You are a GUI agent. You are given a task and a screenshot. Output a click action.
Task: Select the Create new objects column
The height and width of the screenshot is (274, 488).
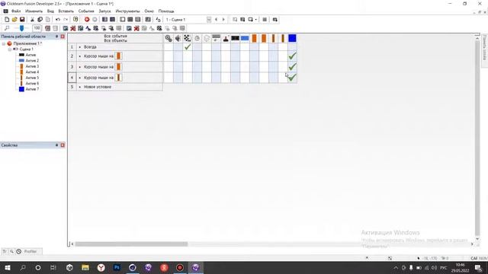tap(207, 38)
